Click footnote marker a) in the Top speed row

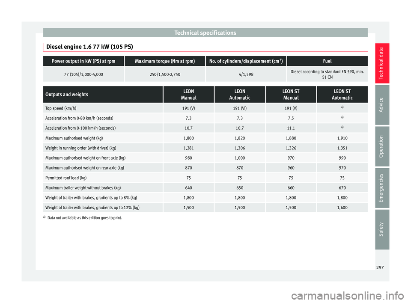point(342,107)
